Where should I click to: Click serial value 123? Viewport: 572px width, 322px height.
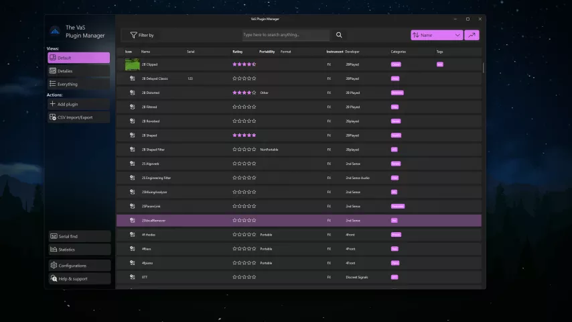tap(190, 78)
